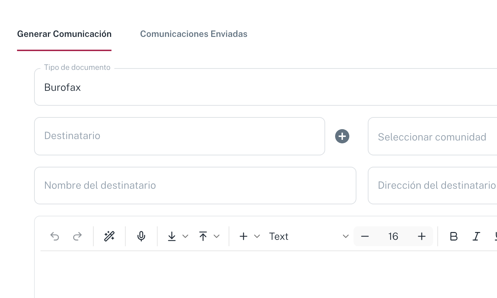Undo the last editor change

[55, 236]
